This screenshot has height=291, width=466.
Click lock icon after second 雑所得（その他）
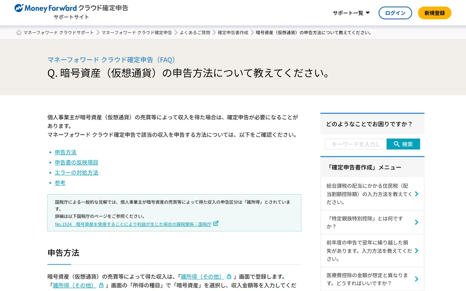101,285
